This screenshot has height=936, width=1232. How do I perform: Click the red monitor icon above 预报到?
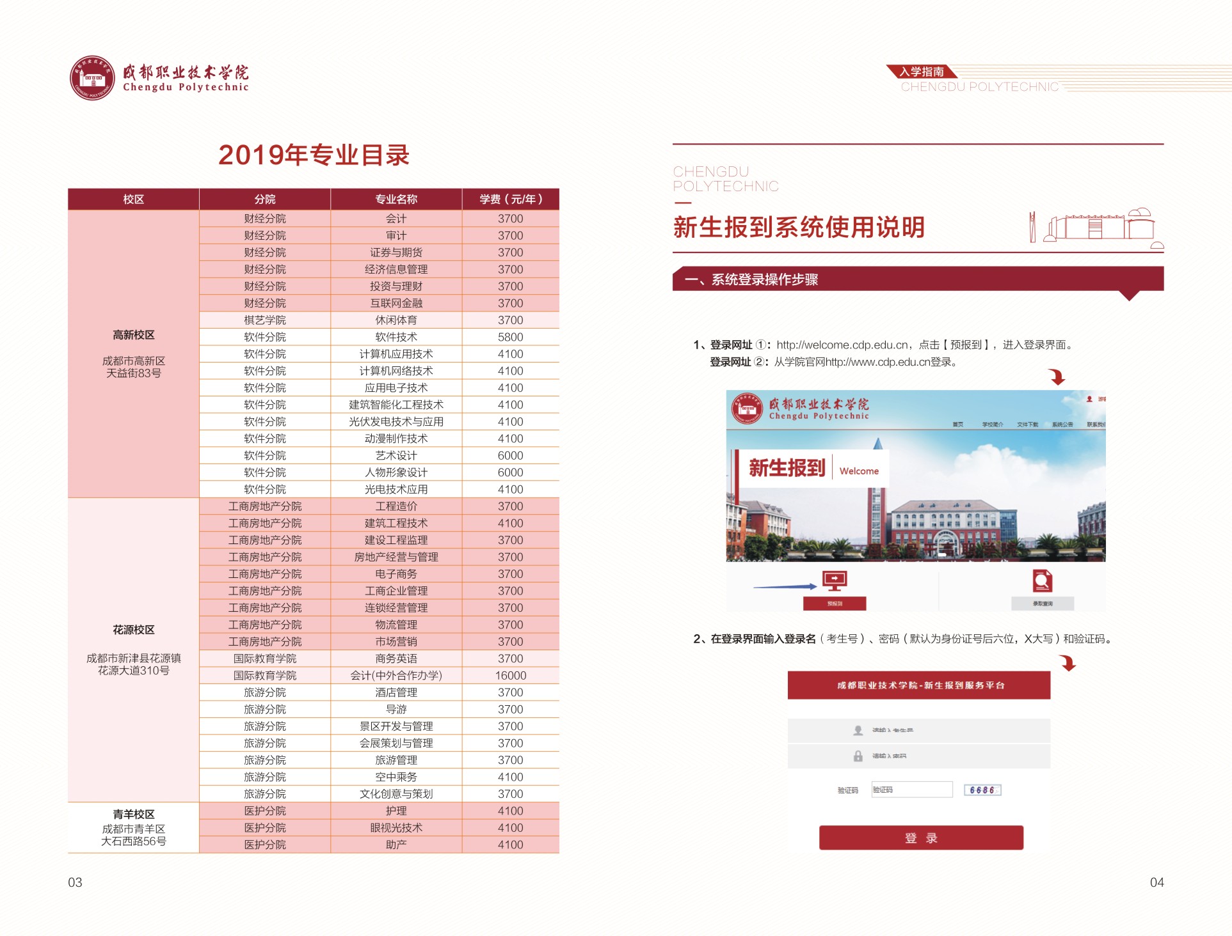(x=835, y=581)
